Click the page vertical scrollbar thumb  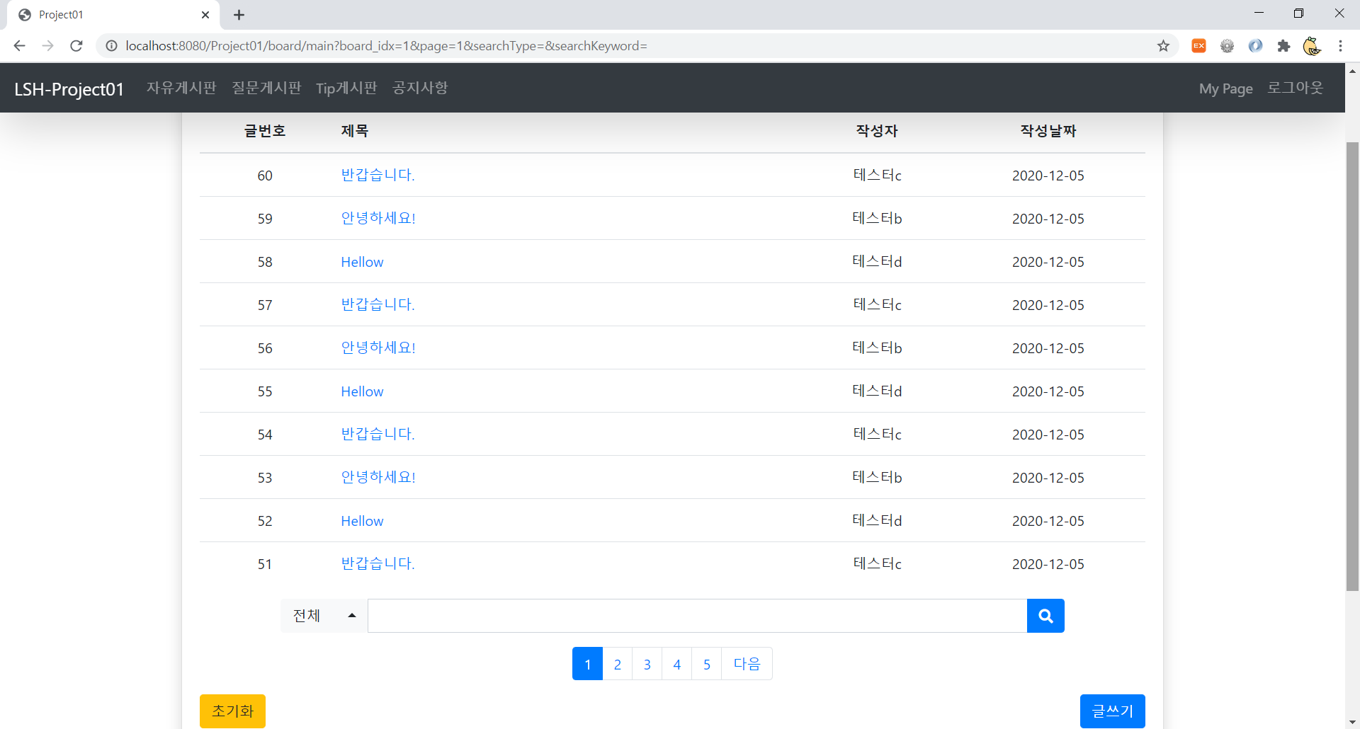(1352, 366)
